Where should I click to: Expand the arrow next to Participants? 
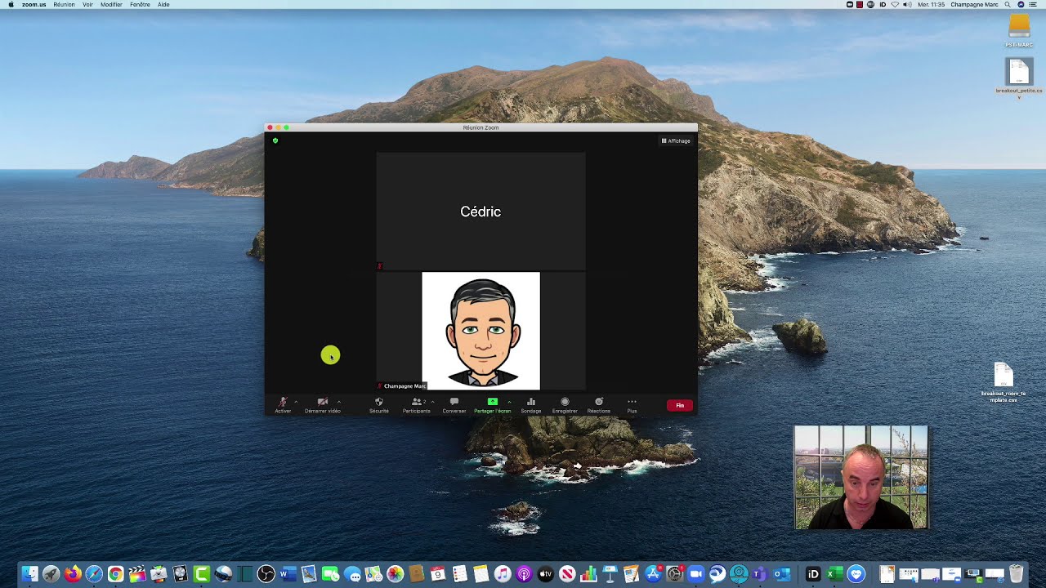(432, 402)
